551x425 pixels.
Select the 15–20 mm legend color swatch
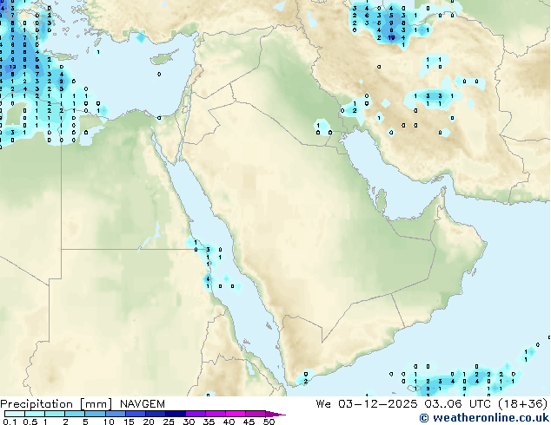[x=135, y=414]
